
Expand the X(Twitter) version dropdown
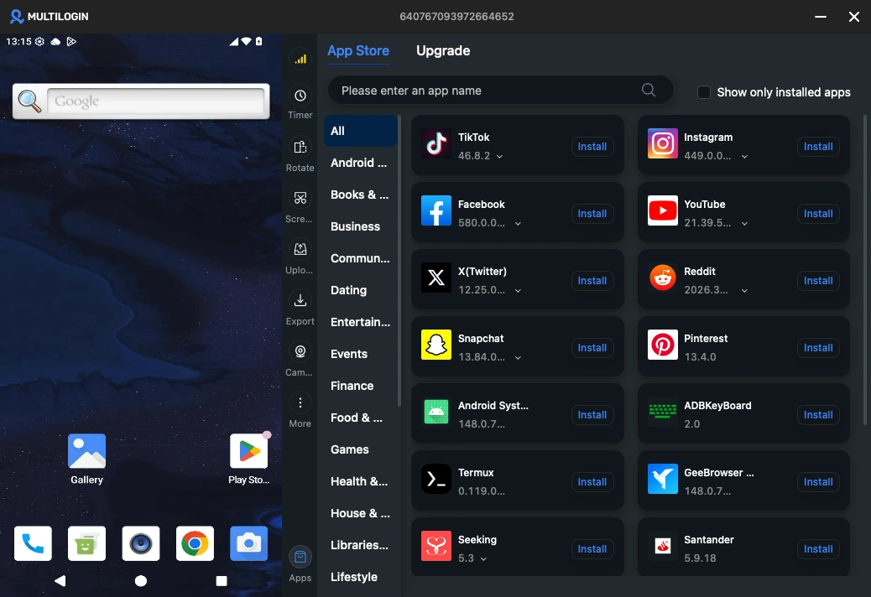click(x=518, y=291)
